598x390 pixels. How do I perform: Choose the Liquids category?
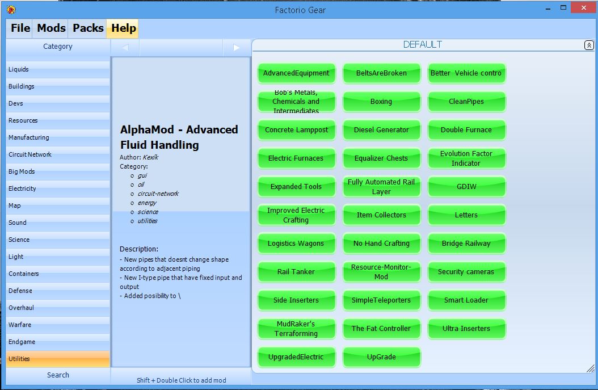[58, 69]
